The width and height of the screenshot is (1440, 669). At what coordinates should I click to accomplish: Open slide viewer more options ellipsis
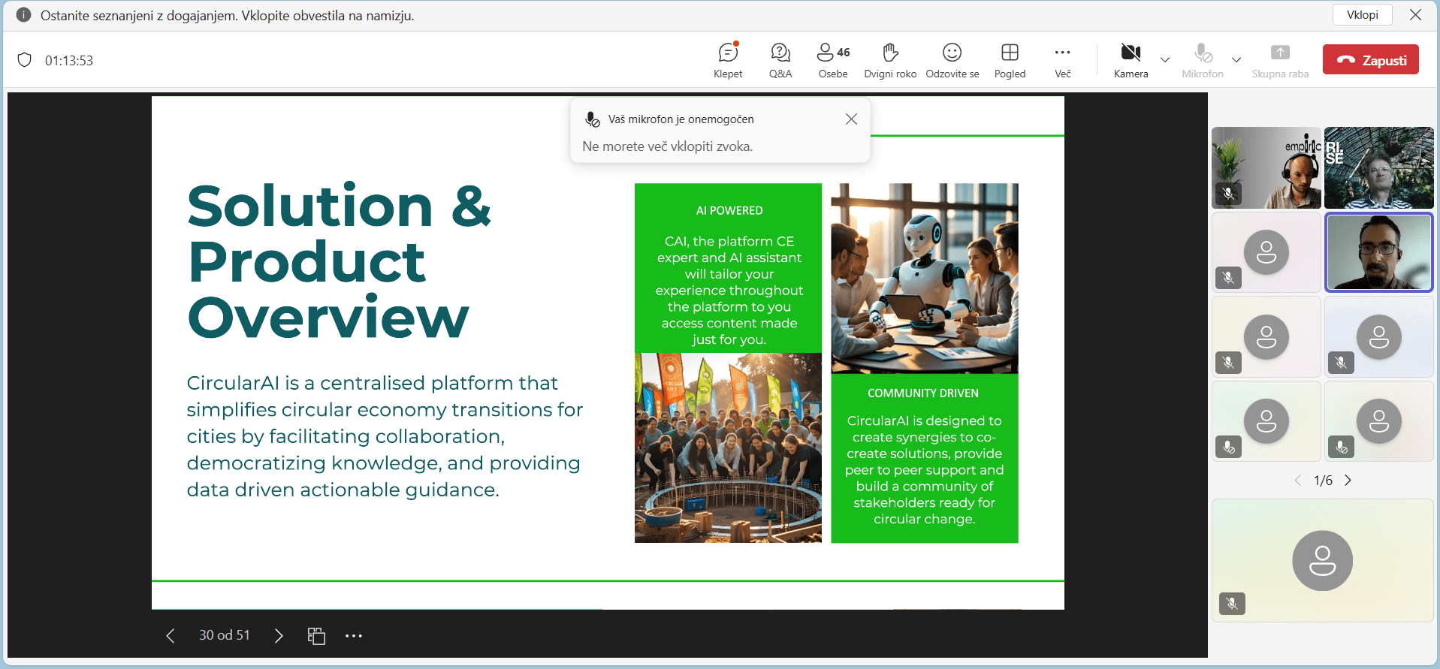[x=354, y=636]
